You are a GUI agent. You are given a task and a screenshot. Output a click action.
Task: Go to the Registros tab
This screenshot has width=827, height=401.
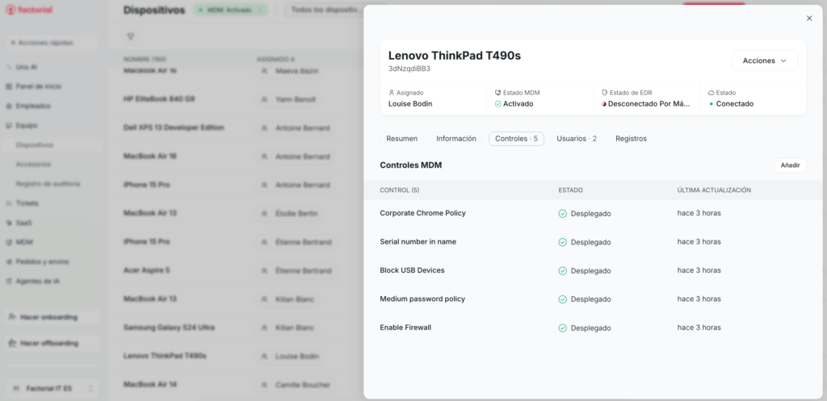pos(631,139)
